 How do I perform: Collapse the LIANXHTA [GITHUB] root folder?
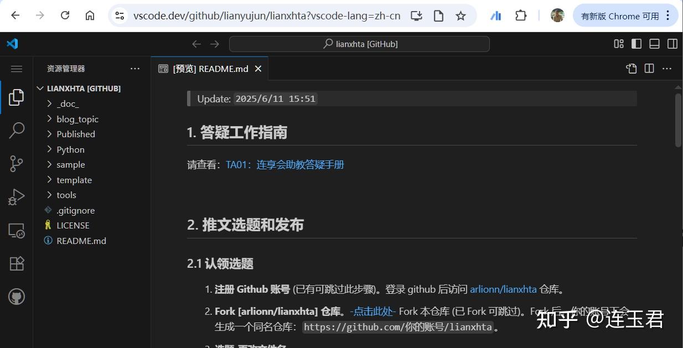click(40, 88)
